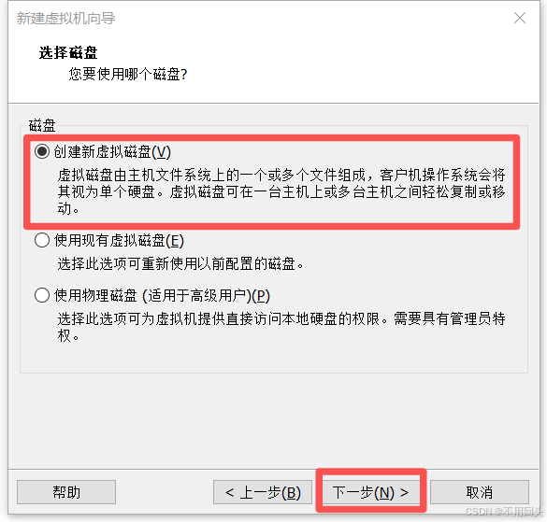Image resolution: width=547 pixels, height=522 pixels.
Task: Close the 新建虚拟机向导 dialog with X
Action: pyautogui.click(x=520, y=18)
